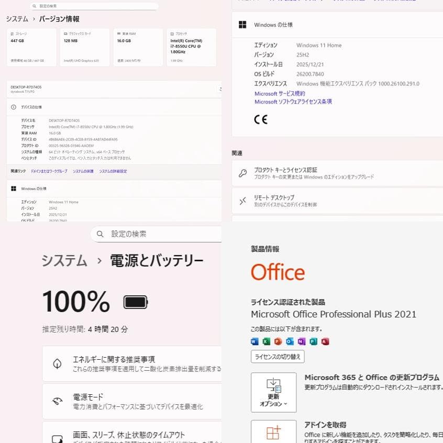Click the Microsoft Office Professional Plus 2021 text

[334, 314]
